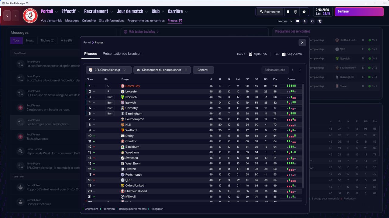Close the Phases dialog with the X button

tap(302, 43)
